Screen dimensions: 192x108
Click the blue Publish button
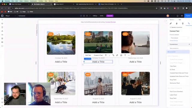[x=188, y=16]
